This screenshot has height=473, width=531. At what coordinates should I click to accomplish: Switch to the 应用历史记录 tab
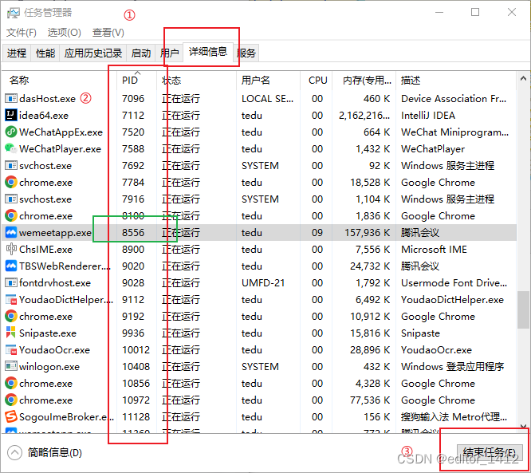tap(93, 53)
